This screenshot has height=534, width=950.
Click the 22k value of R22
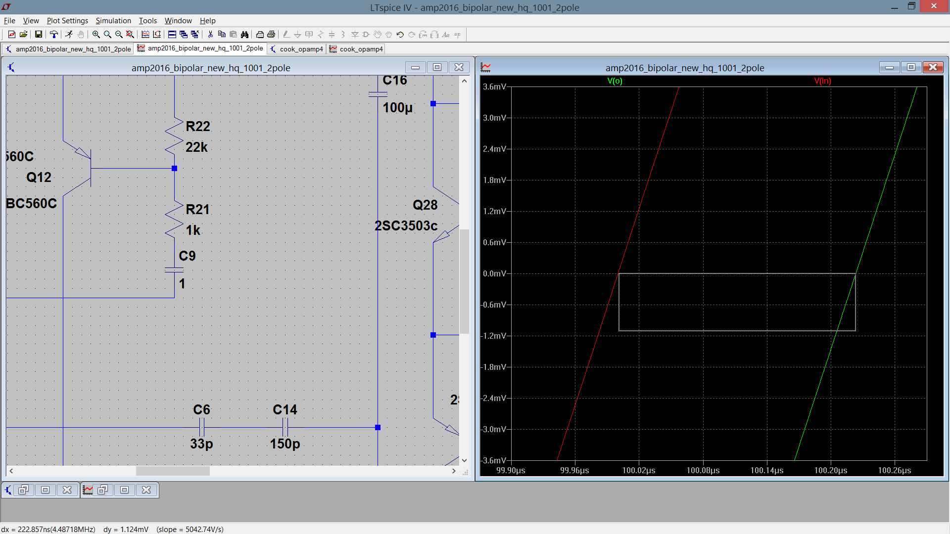tap(196, 147)
